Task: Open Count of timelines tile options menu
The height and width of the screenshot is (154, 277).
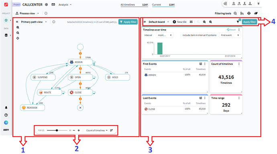Action: 239,64
